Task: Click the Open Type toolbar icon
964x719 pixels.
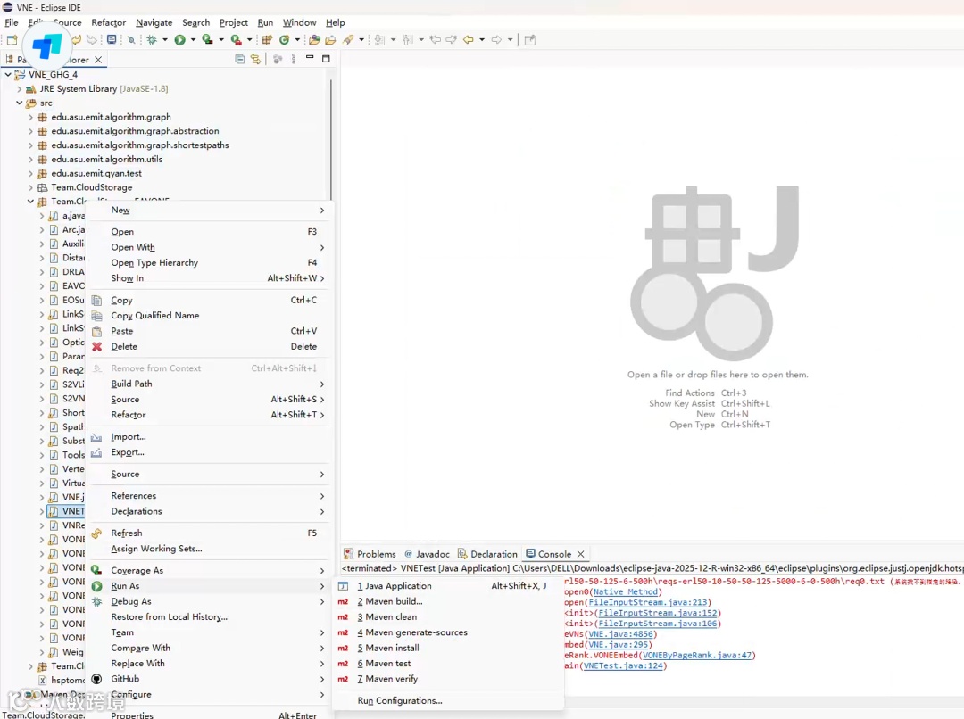Action: [x=314, y=40]
